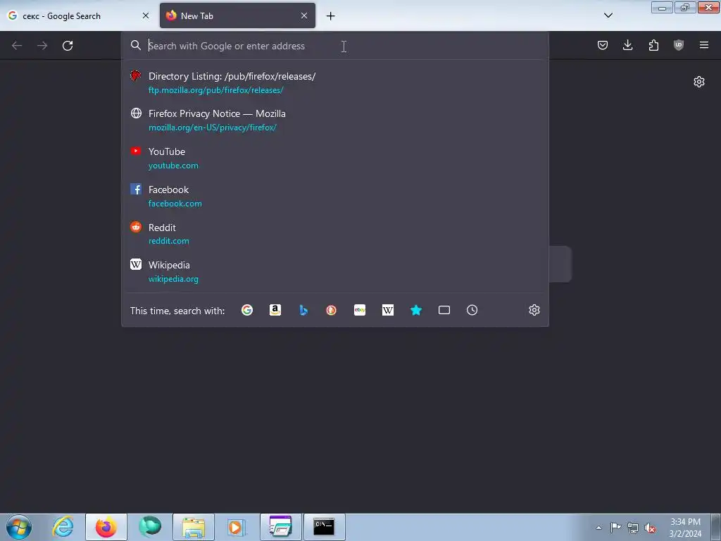Viewport: 721px width, 541px height.
Task: Search this time with Amazon
Action: pos(275,310)
